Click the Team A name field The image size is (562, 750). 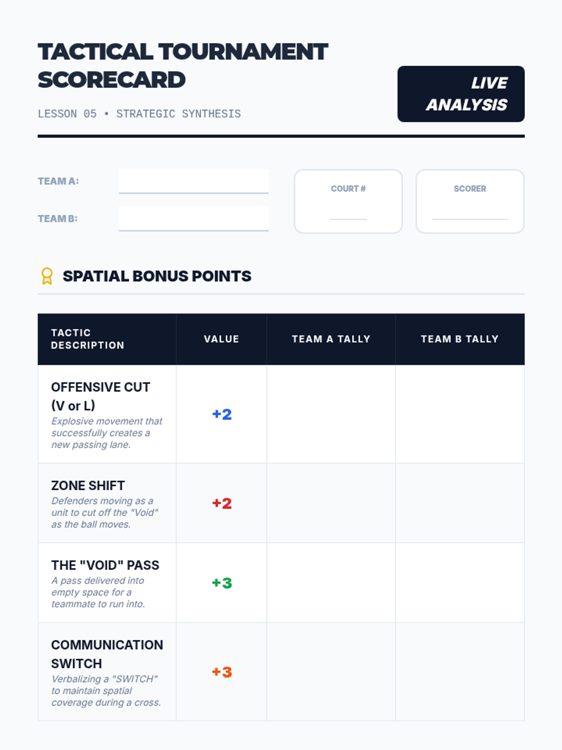pos(193,181)
